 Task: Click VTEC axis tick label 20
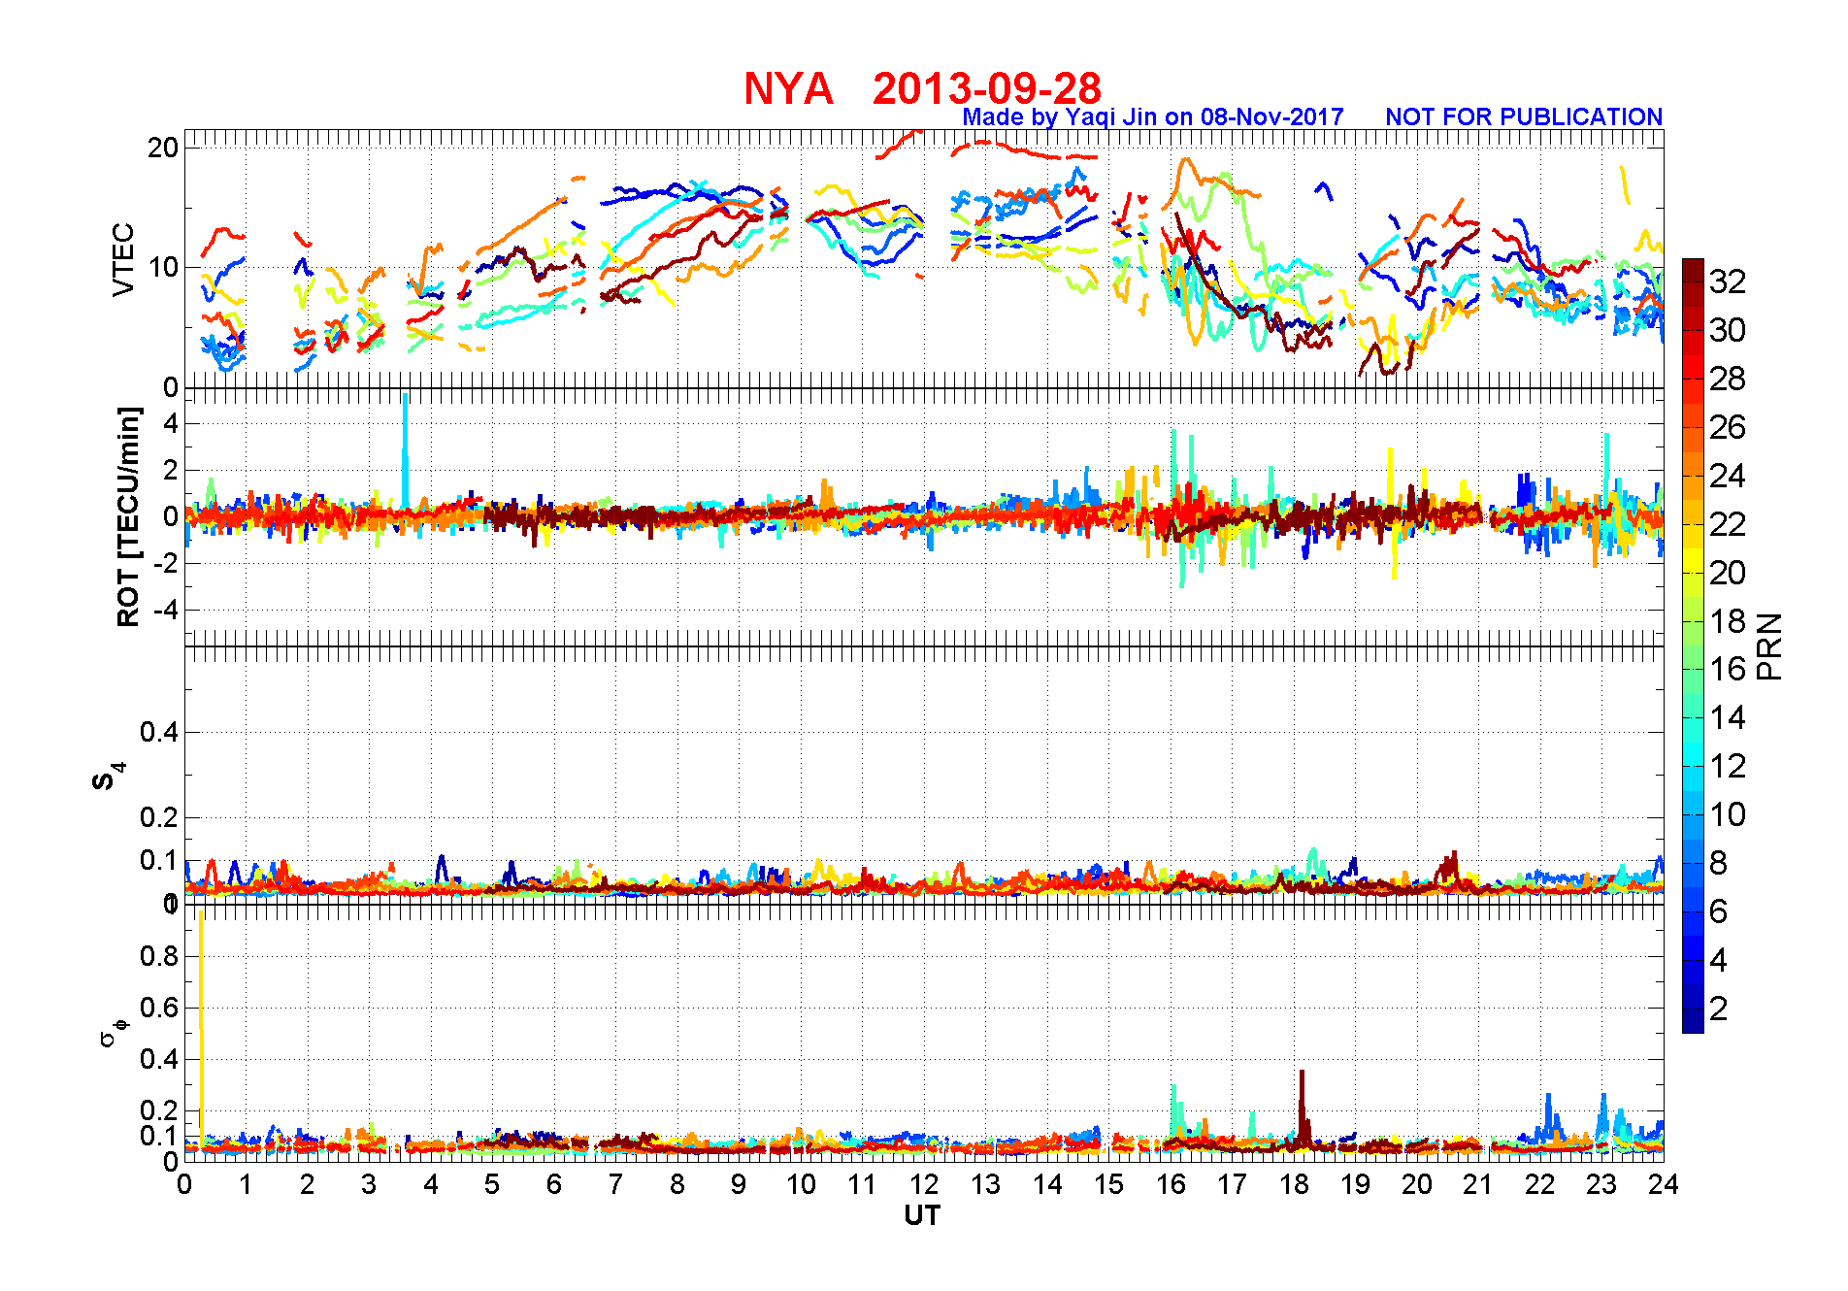pyautogui.click(x=163, y=148)
